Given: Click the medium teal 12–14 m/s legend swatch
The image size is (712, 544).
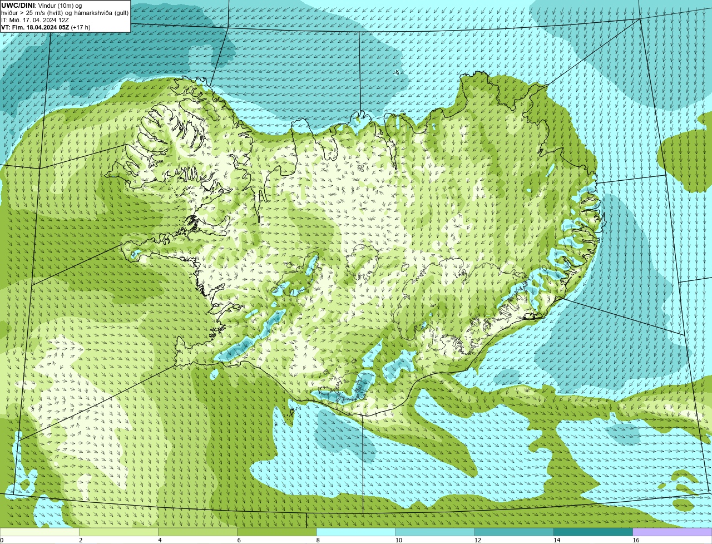Looking at the screenshot, I should [514, 532].
